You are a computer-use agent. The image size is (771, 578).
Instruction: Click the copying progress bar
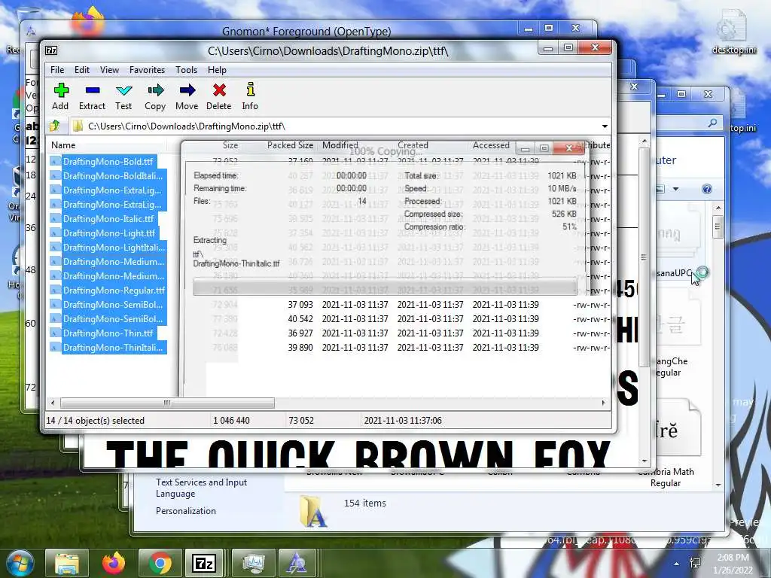tap(385, 287)
